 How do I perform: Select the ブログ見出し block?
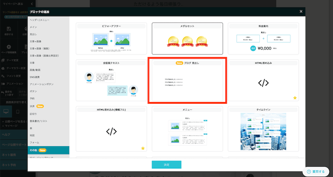(x=187, y=81)
